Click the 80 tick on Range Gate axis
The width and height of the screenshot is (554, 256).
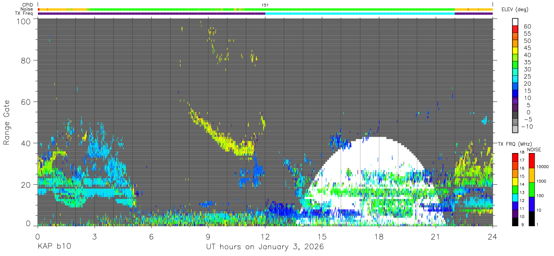point(25,61)
